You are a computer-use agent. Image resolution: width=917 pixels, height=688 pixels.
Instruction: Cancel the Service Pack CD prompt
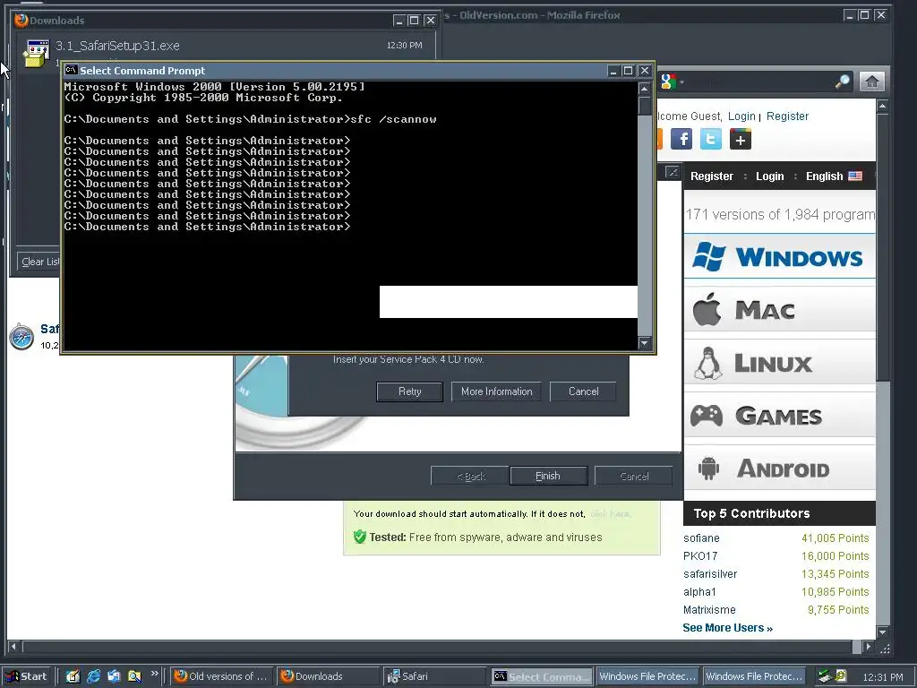click(583, 391)
